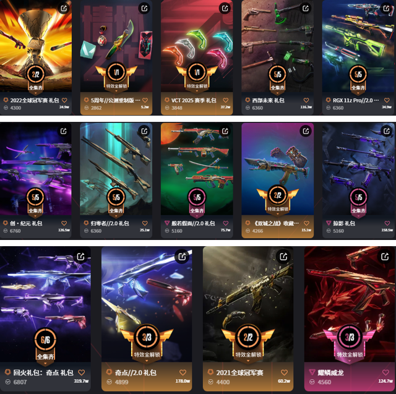Viewport: 396px width, 394px height.
Task: Share the 2021全球冠军赛 bundle card
Action: (283, 257)
